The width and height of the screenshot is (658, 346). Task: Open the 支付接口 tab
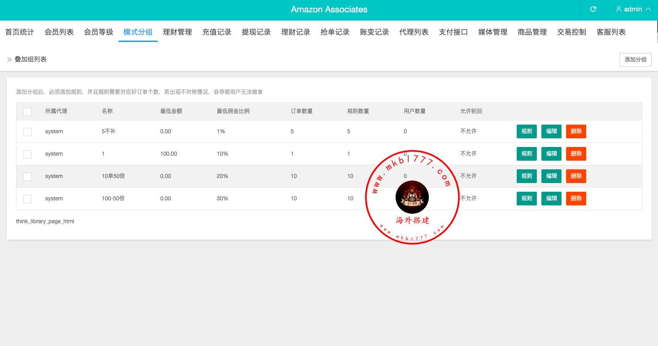click(x=453, y=32)
